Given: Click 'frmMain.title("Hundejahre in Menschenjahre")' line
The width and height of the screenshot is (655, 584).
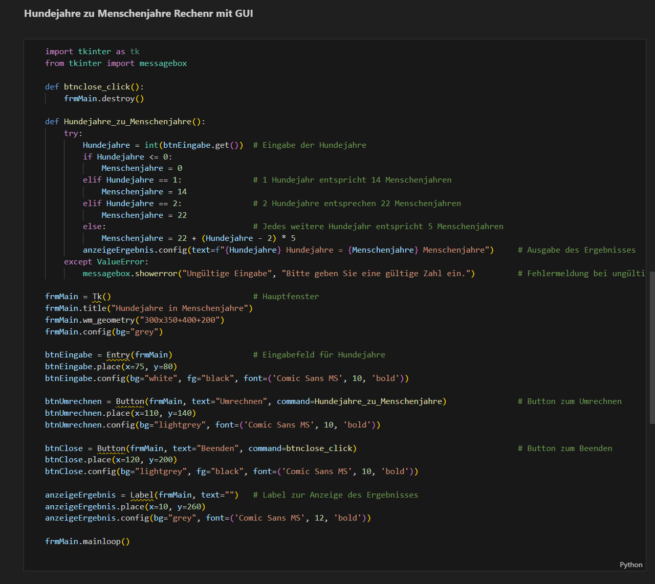Looking at the screenshot, I should 149,308.
